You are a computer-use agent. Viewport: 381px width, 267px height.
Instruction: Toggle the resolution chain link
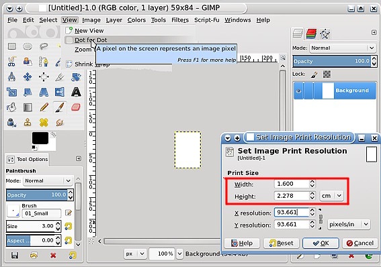click(x=321, y=219)
